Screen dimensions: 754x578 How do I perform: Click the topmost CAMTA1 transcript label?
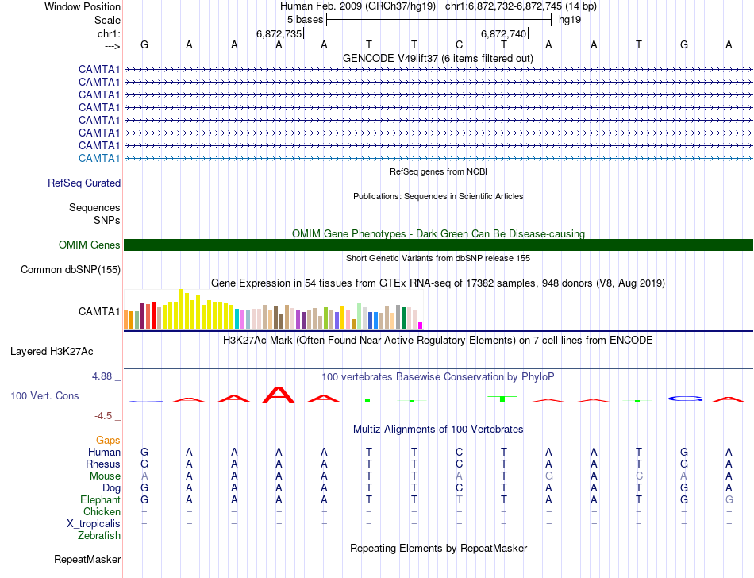[99, 69]
